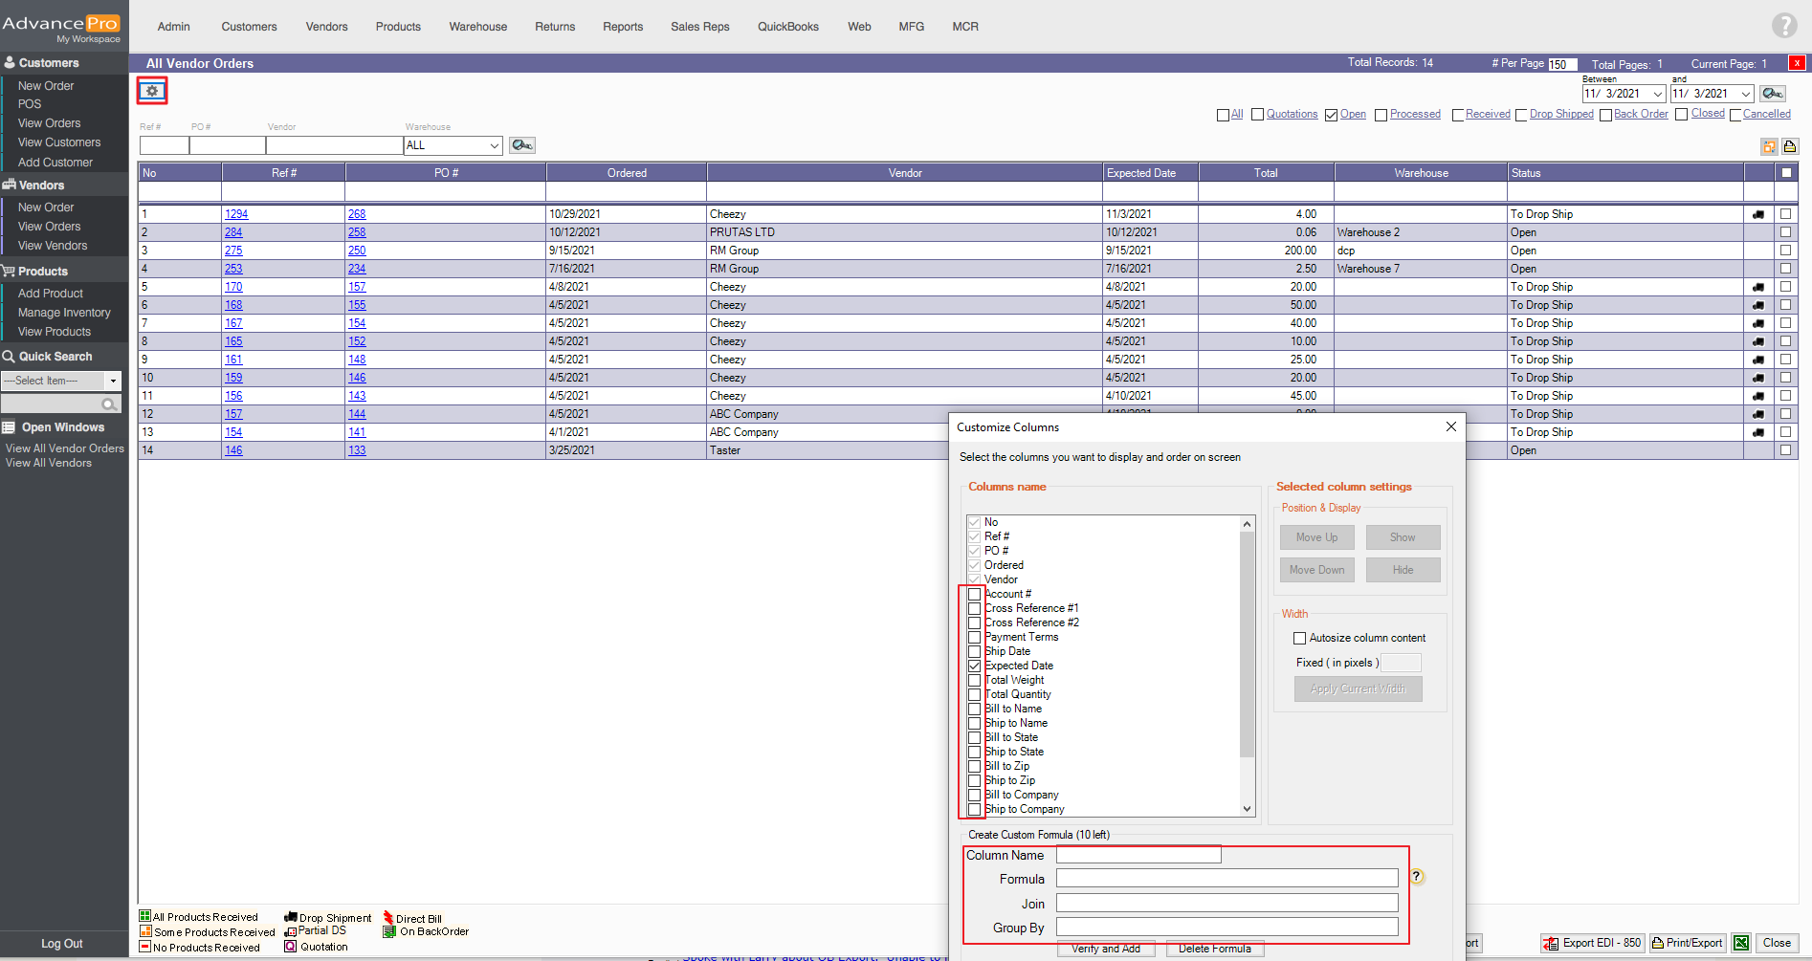Click the gear icon to customize columns

tap(152, 91)
